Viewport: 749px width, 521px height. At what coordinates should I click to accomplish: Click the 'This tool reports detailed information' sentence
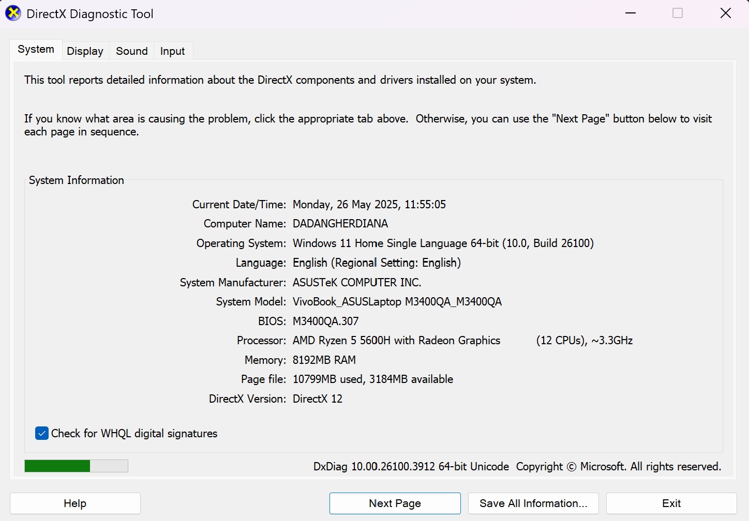coord(280,80)
